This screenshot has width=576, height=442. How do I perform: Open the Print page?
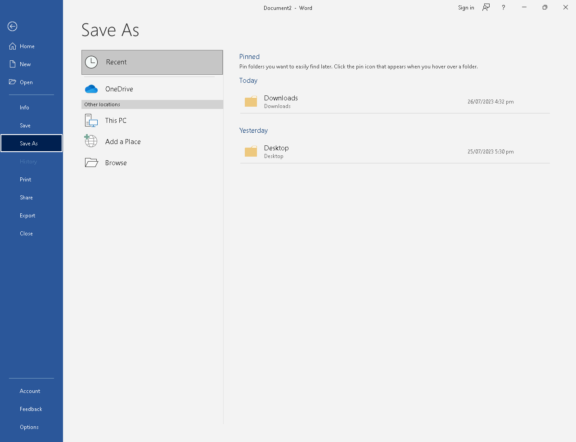31,180
